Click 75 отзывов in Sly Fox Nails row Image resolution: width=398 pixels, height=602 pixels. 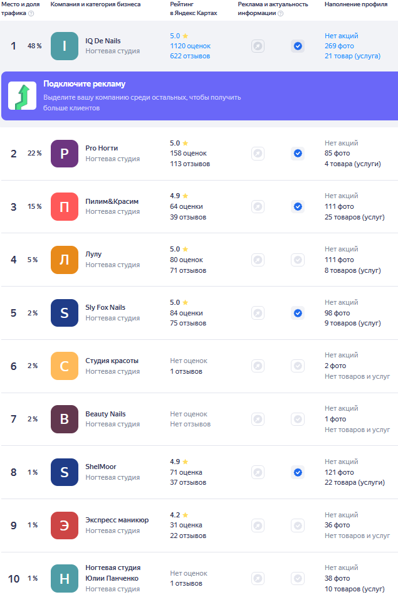point(188,324)
